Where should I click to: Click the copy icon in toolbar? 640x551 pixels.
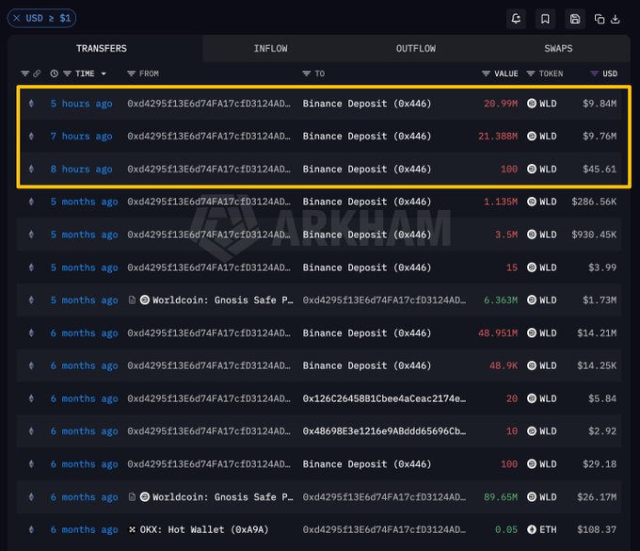click(x=600, y=19)
